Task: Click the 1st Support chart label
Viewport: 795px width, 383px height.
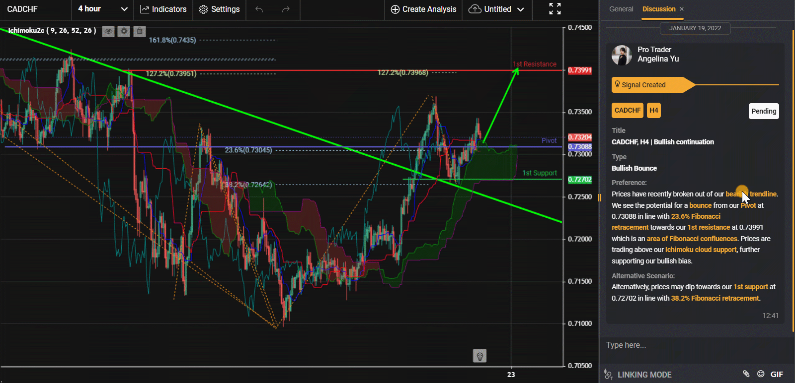Action: click(x=540, y=173)
